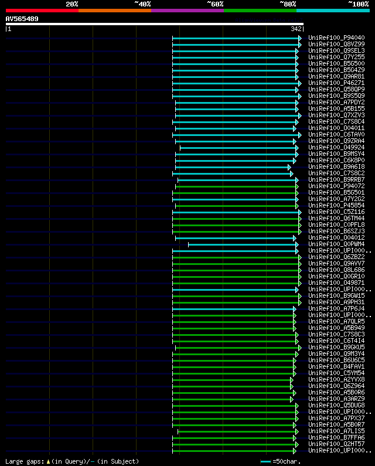The height and width of the screenshot is (466, 375).
Task: Select the UniRef100_C7S8C4 label
Action: [x=336, y=121]
